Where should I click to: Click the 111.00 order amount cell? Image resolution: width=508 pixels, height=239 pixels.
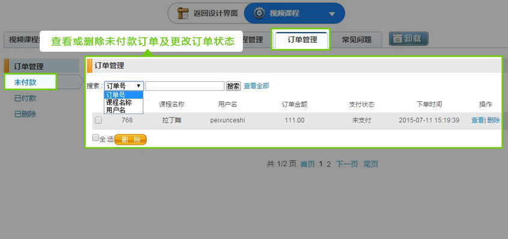(295, 120)
